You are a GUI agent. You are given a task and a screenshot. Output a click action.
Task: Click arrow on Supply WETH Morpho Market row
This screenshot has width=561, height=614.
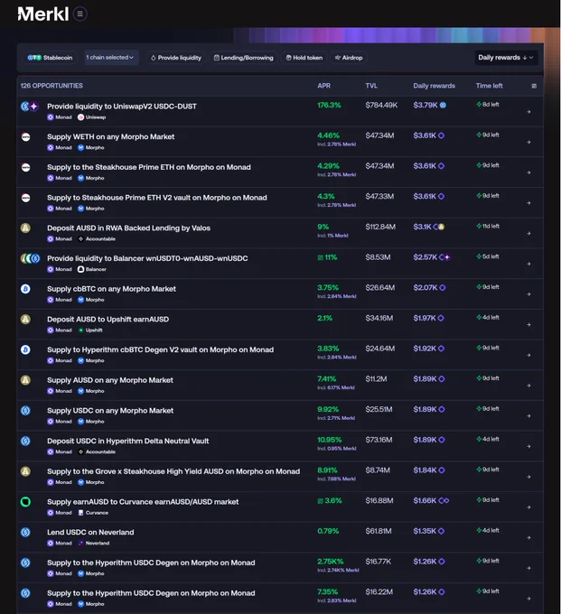tap(528, 142)
